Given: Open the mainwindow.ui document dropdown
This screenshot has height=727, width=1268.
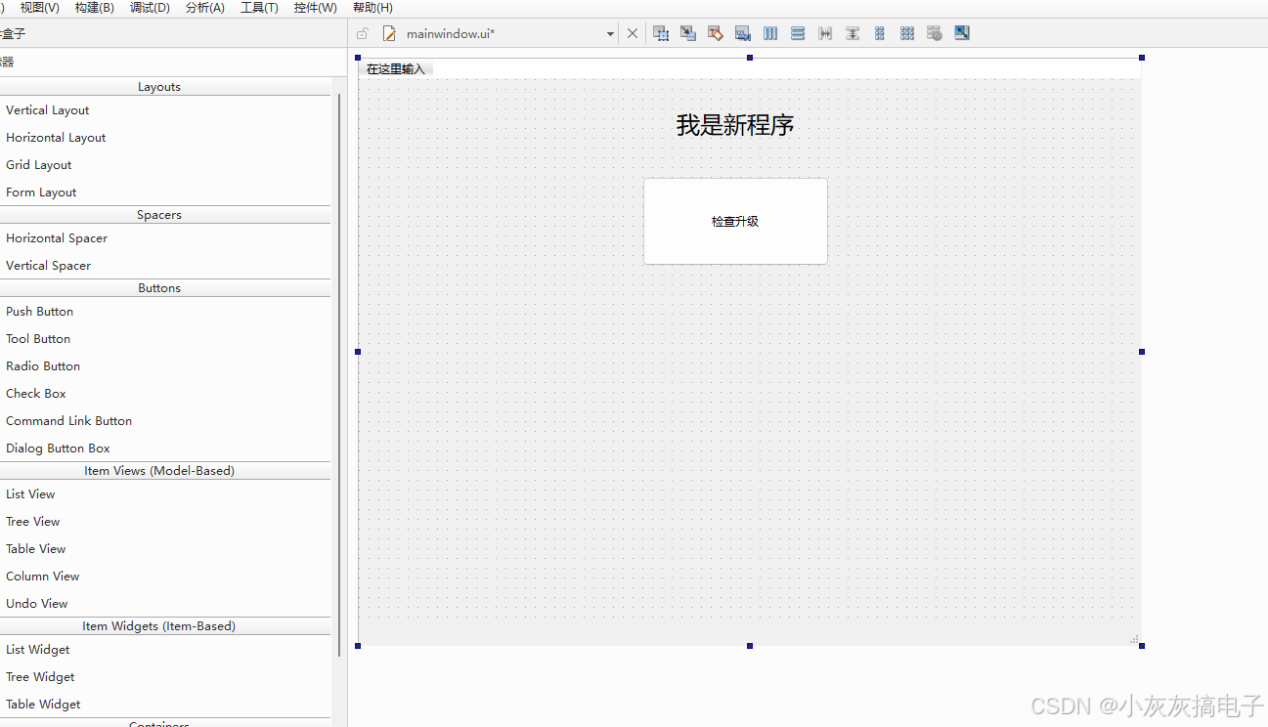Looking at the screenshot, I should point(609,32).
